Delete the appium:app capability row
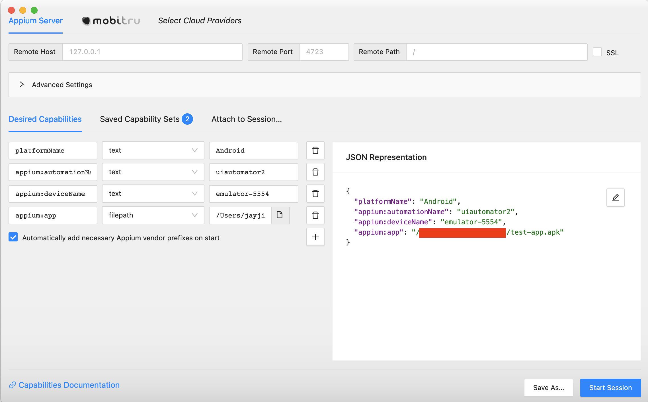 pyautogui.click(x=315, y=215)
